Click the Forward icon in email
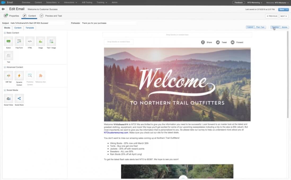Screen dimensions: 291x180 click(232, 42)
